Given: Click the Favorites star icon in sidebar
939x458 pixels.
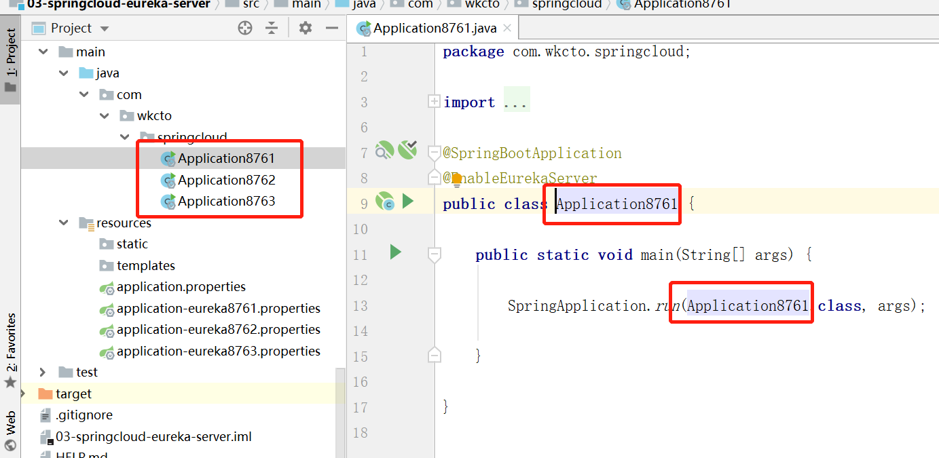Looking at the screenshot, I should coord(10,383).
